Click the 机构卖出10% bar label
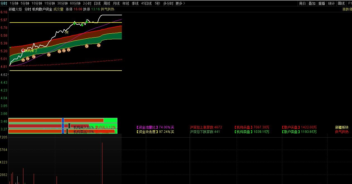352x184 pixels. click(83, 132)
